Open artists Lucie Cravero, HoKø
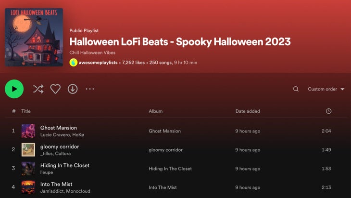The height and width of the screenshot is (198, 351). [62, 135]
